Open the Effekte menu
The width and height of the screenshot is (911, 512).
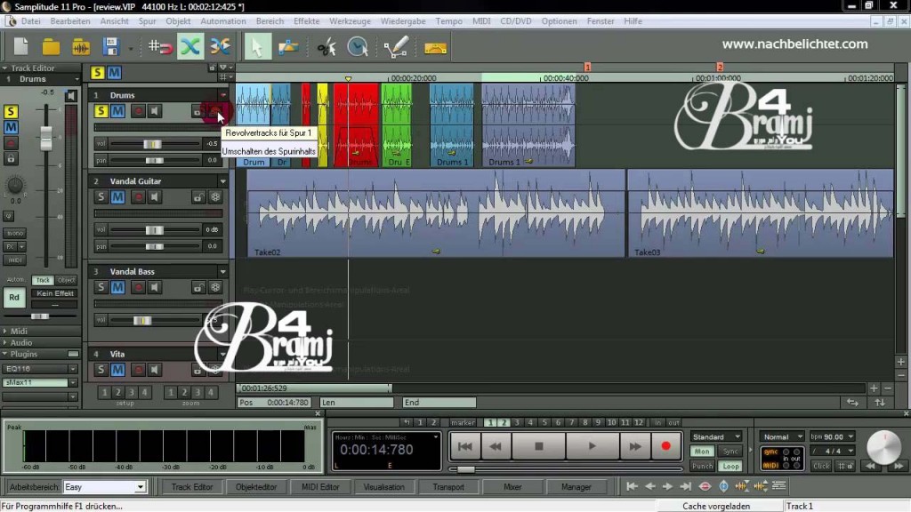click(306, 20)
